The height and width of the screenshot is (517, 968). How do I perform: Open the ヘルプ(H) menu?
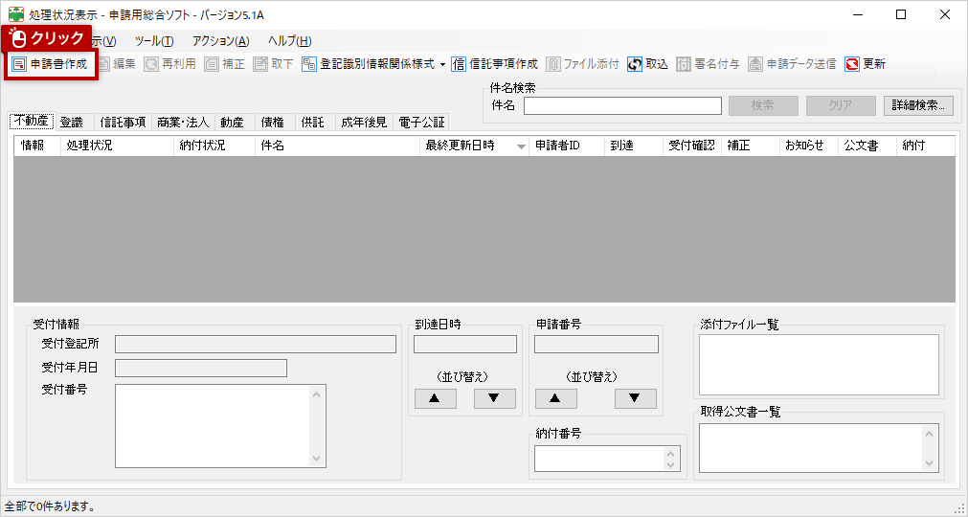coord(289,41)
